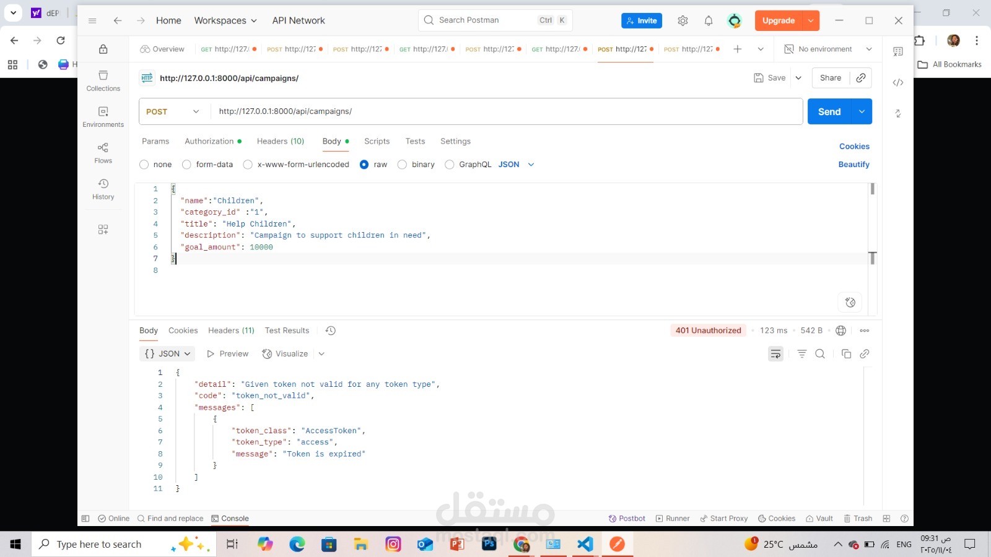Open the Trash in status bar
Screen dimensions: 991x557
coord(858,519)
